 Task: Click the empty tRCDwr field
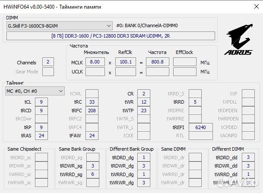[41, 119]
